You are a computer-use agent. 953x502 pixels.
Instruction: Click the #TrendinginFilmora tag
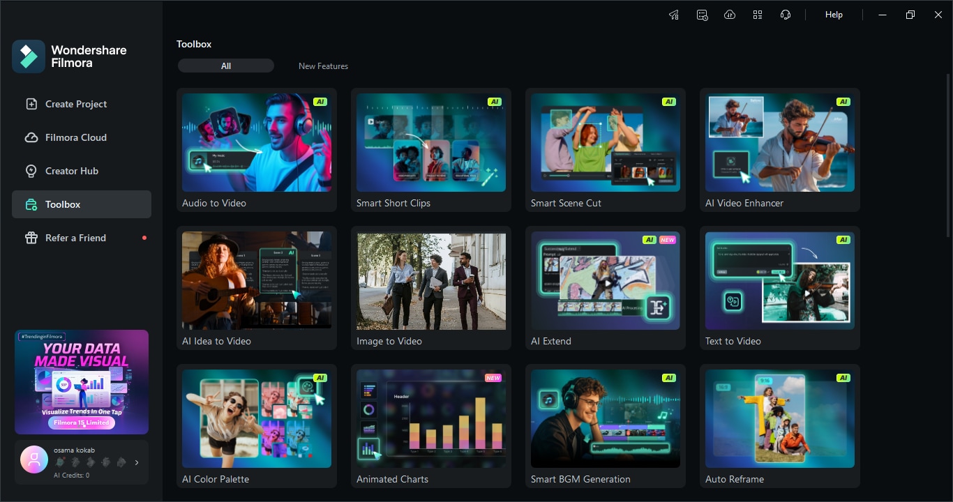(x=42, y=336)
